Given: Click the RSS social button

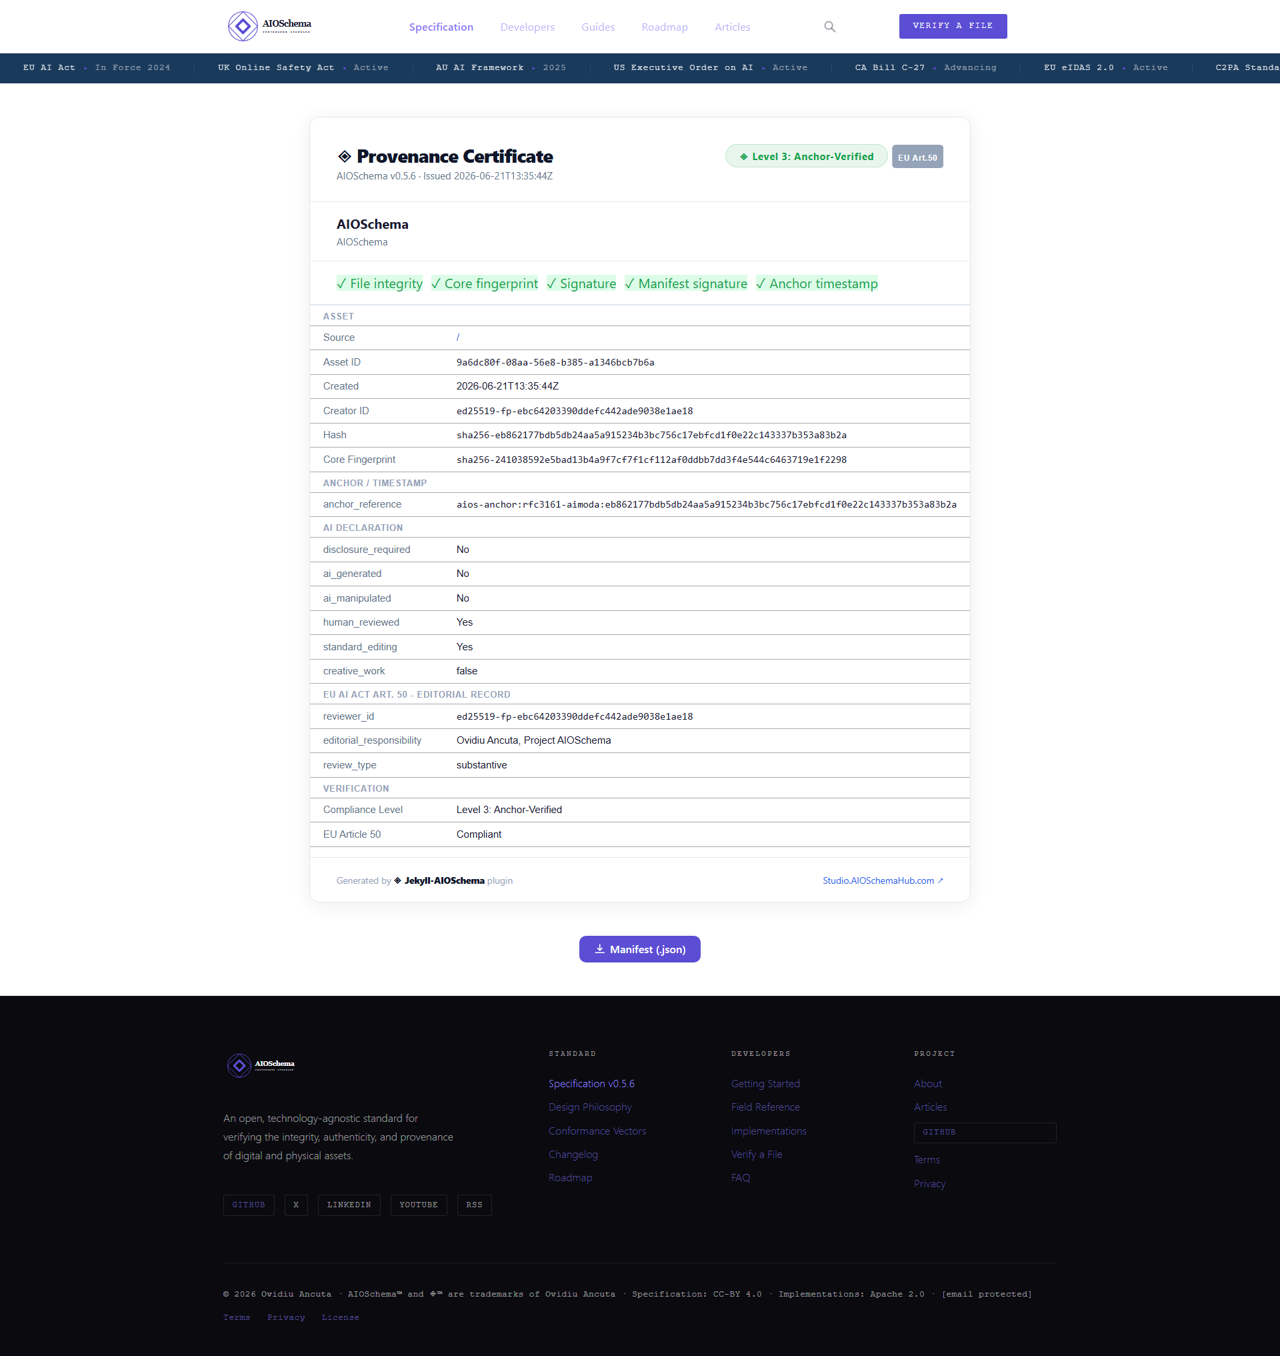Looking at the screenshot, I should (474, 1205).
